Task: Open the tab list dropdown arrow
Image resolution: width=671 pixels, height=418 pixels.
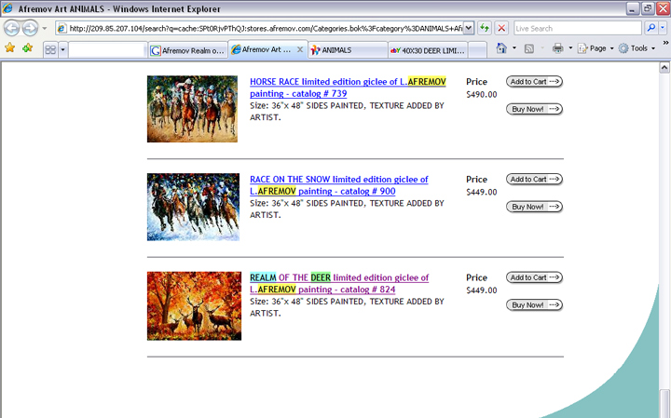Action: click(62, 49)
